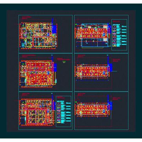The height and width of the screenshot is (142, 142).
Task: Select the last swatch in the upper-right legend
Action: tap(114, 45)
